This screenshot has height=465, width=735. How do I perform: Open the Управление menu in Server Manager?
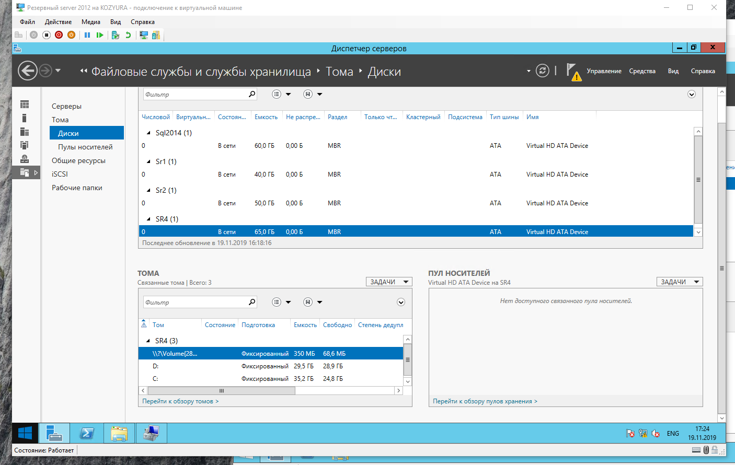[604, 71]
